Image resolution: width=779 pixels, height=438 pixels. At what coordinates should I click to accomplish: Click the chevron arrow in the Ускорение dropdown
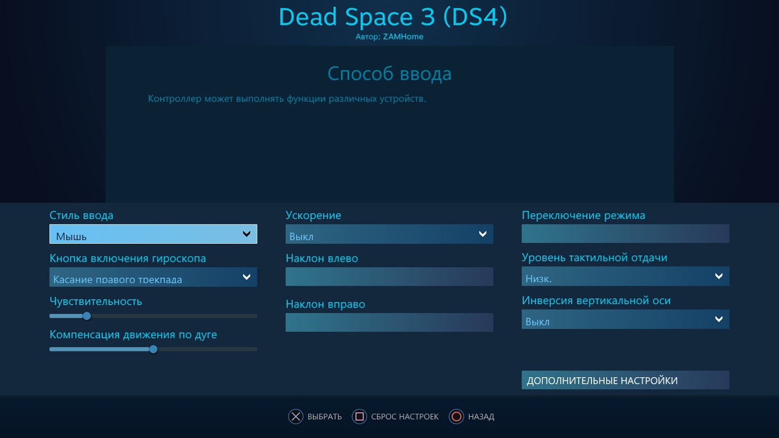coord(483,234)
